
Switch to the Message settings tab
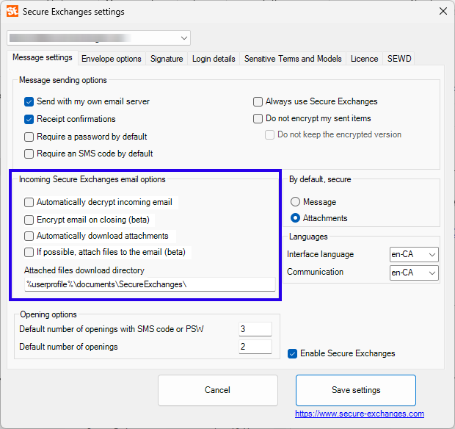43,57
